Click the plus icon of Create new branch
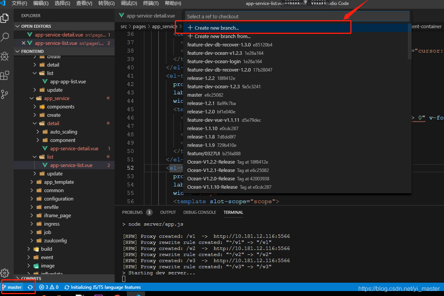The width and height of the screenshot is (444, 296). [x=190, y=28]
